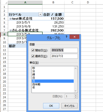This screenshot has height=112, width=103.
Task: Select row 11 header
Action: [4, 46]
